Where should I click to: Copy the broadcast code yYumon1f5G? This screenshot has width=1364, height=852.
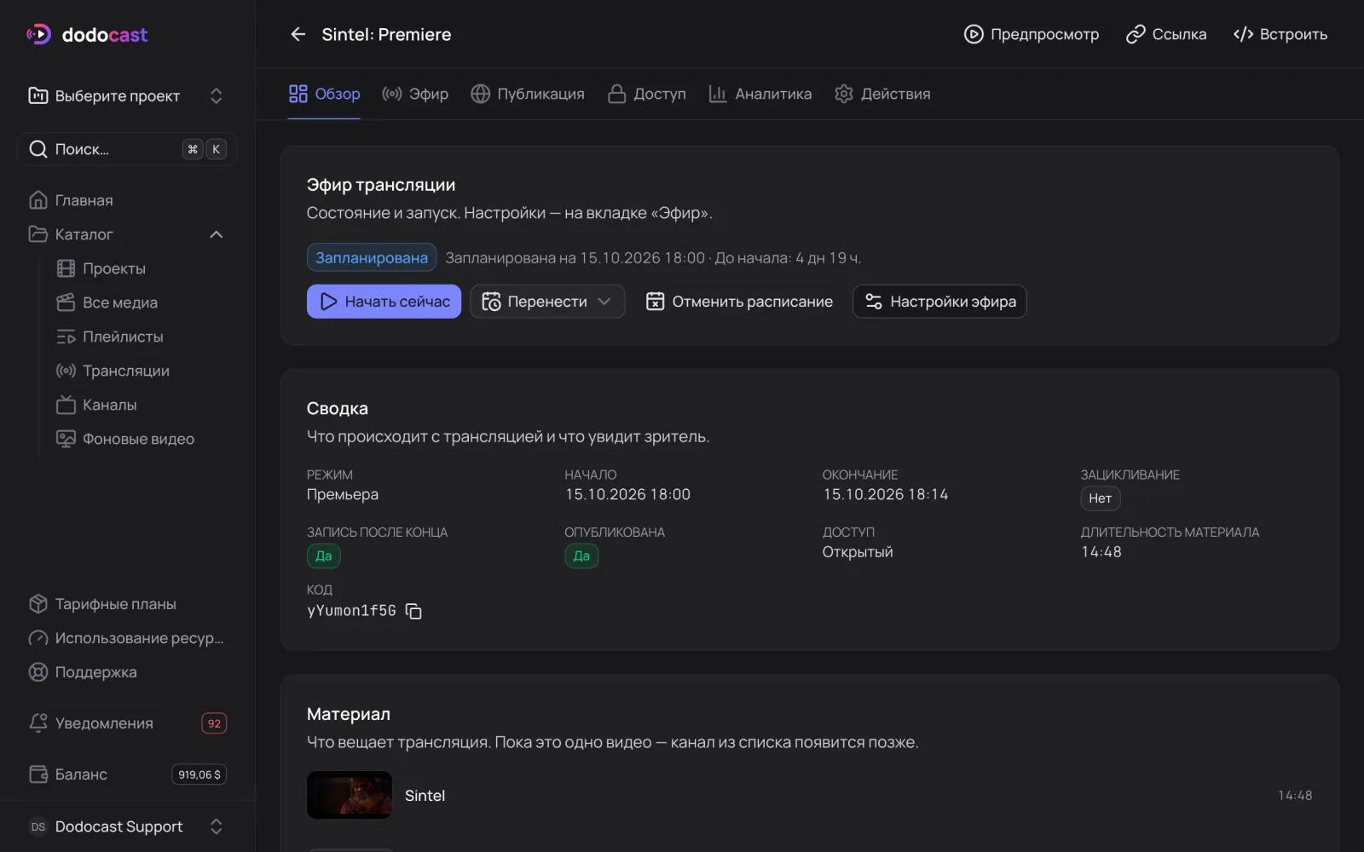[413, 611]
